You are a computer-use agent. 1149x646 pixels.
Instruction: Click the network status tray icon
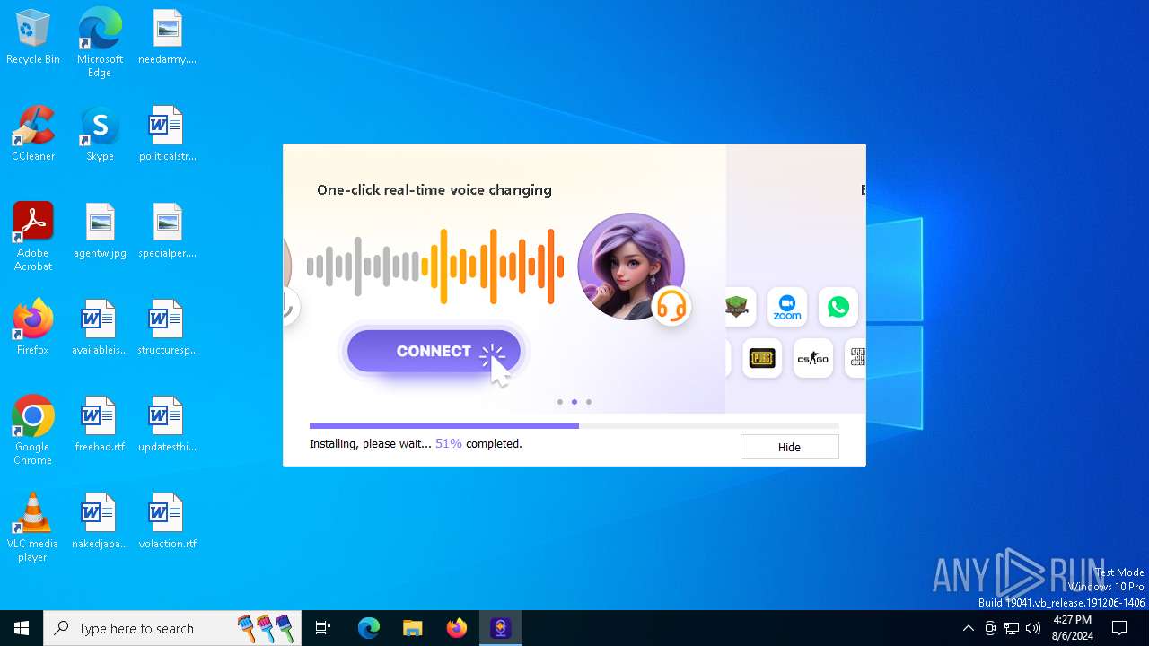(1012, 628)
